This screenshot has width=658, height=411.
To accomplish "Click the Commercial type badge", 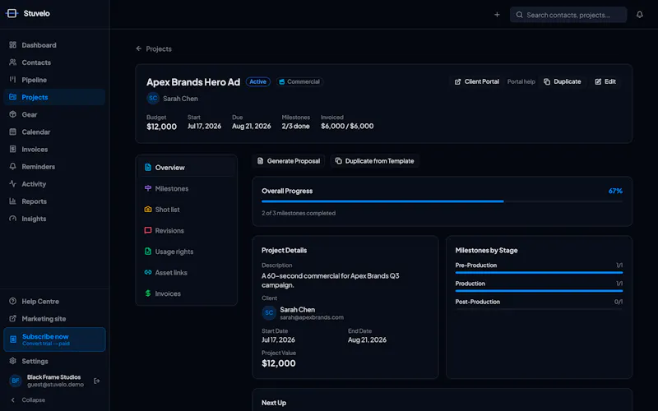I will point(299,81).
